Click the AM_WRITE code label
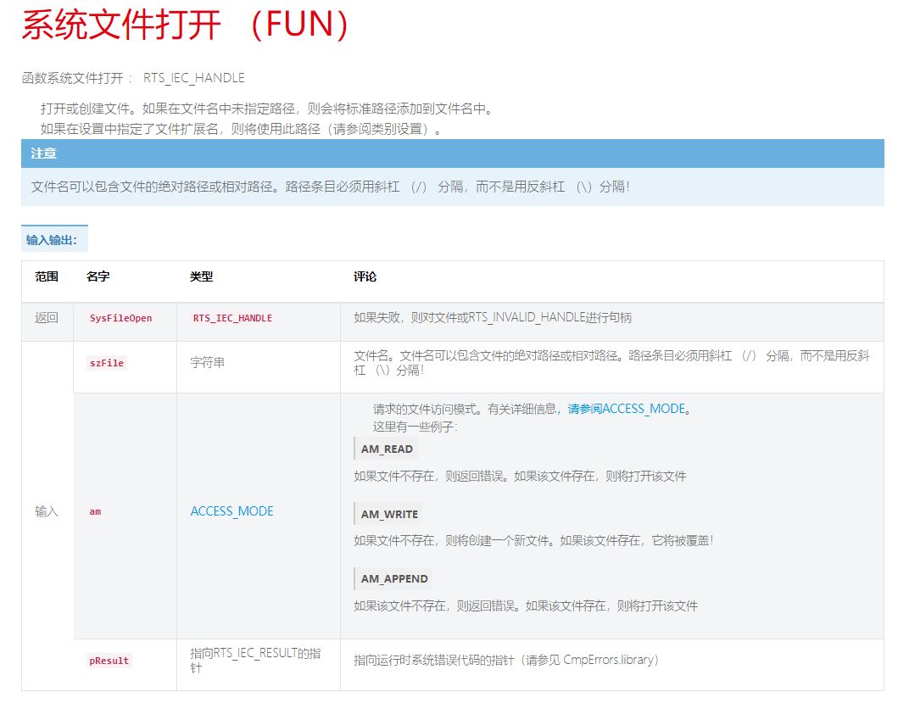Image resolution: width=909 pixels, height=703 pixels. point(388,514)
